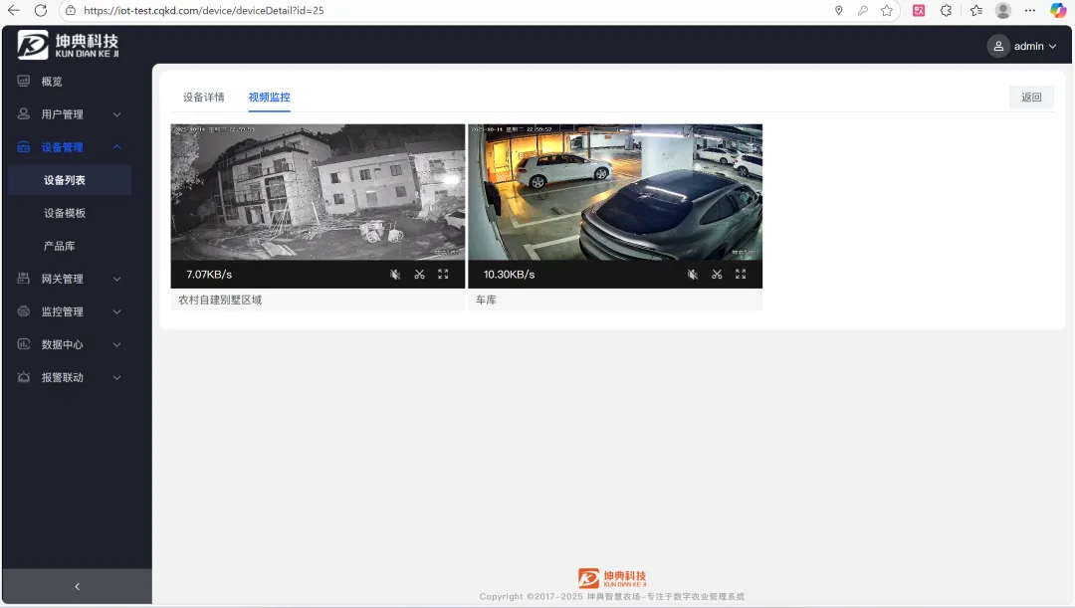Select the 视频监控 tab
Image resolution: width=1075 pixels, height=608 pixels.
(270, 98)
